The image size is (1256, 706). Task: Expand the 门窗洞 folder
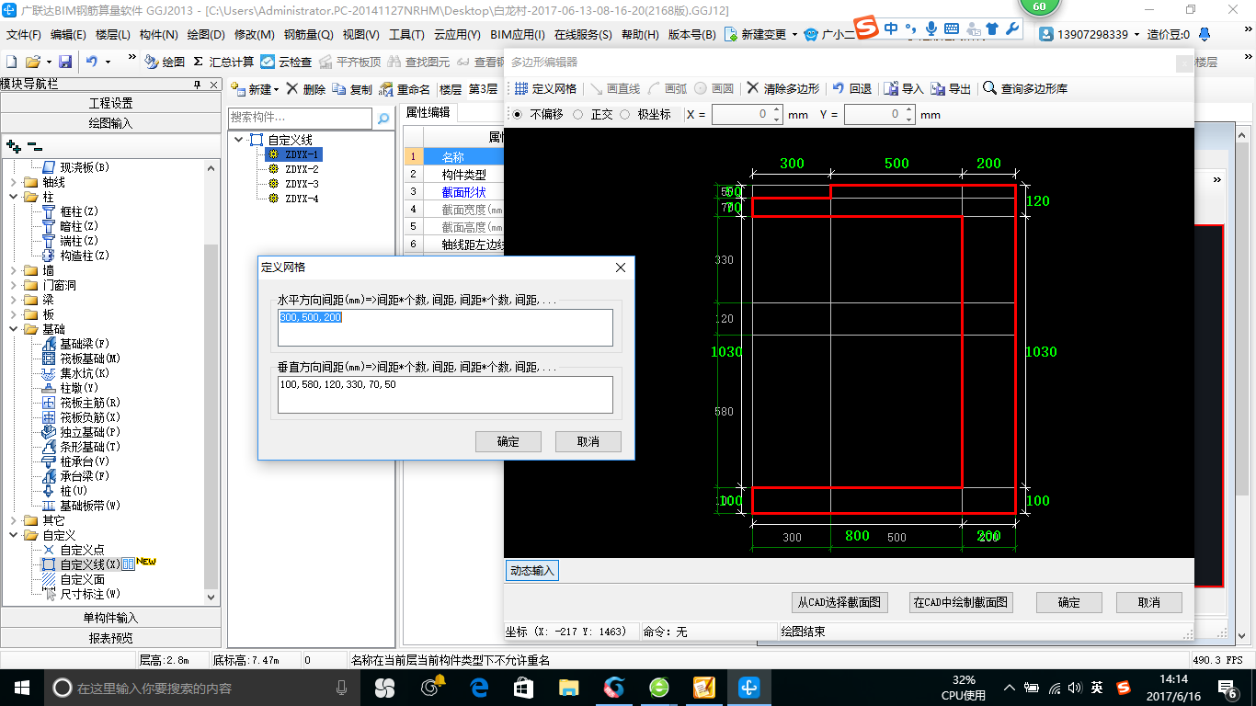click(x=13, y=285)
